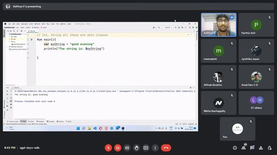Expand External Libraries in project tree
The height and width of the screenshot is (155, 277).
click(x=7, y=47)
